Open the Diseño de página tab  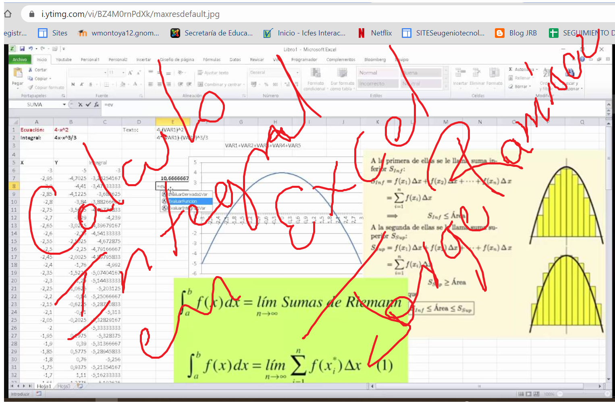pyautogui.click(x=177, y=59)
